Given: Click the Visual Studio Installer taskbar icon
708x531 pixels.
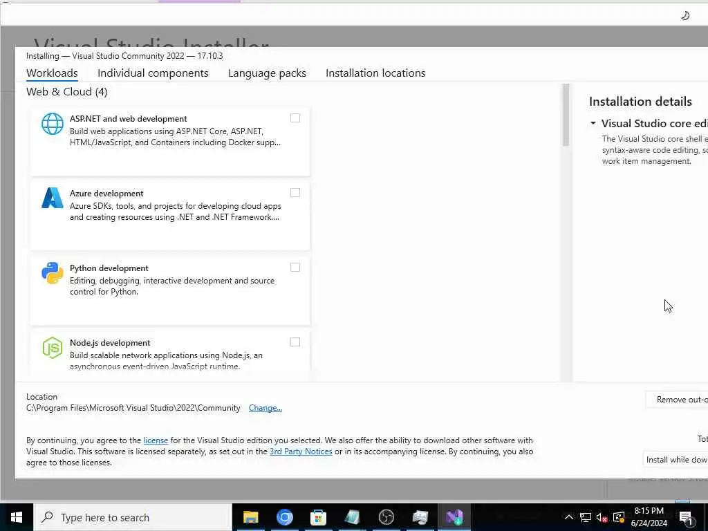Looking at the screenshot, I should click(x=454, y=517).
